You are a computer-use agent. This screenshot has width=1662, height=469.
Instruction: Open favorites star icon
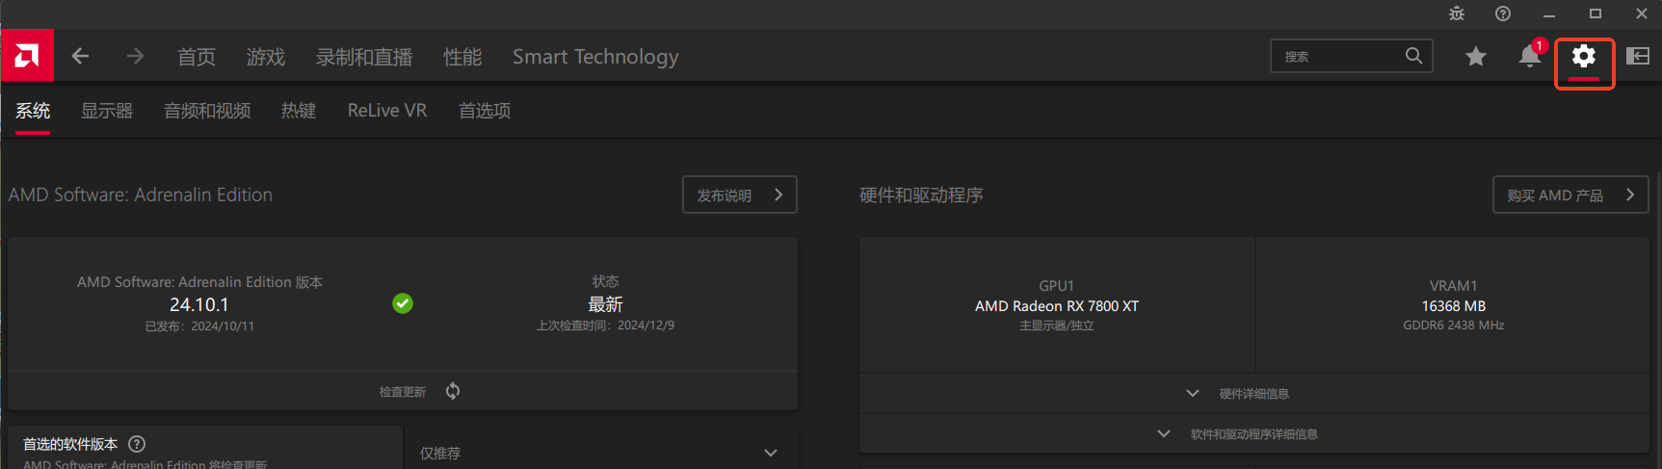(1475, 57)
